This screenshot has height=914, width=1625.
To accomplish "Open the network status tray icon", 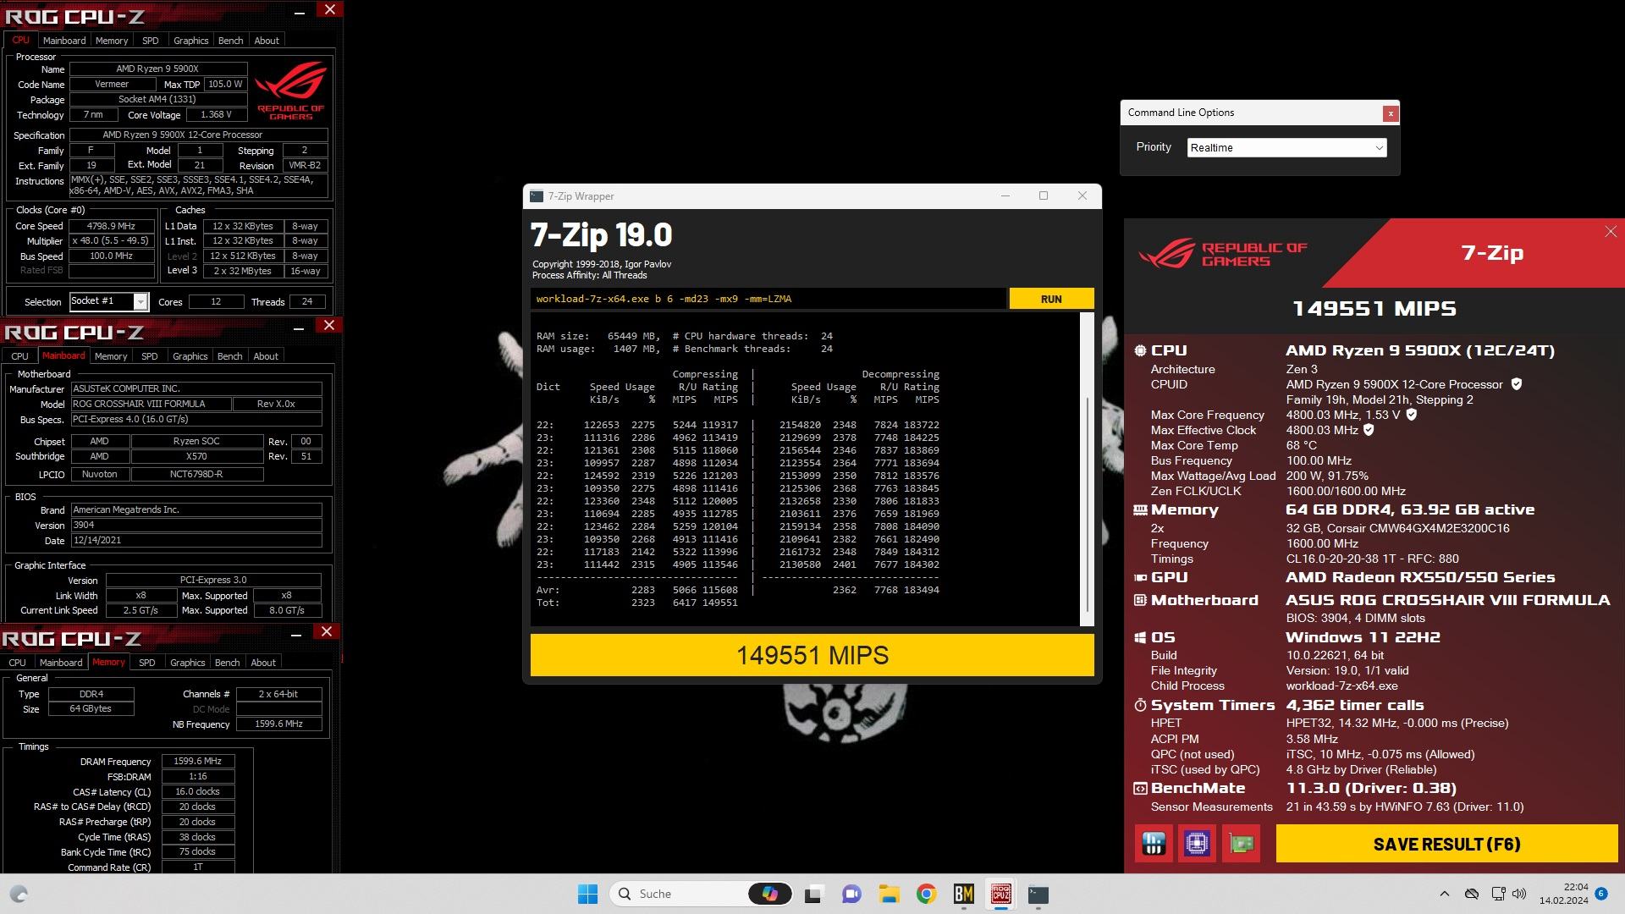I will coord(1497,894).
